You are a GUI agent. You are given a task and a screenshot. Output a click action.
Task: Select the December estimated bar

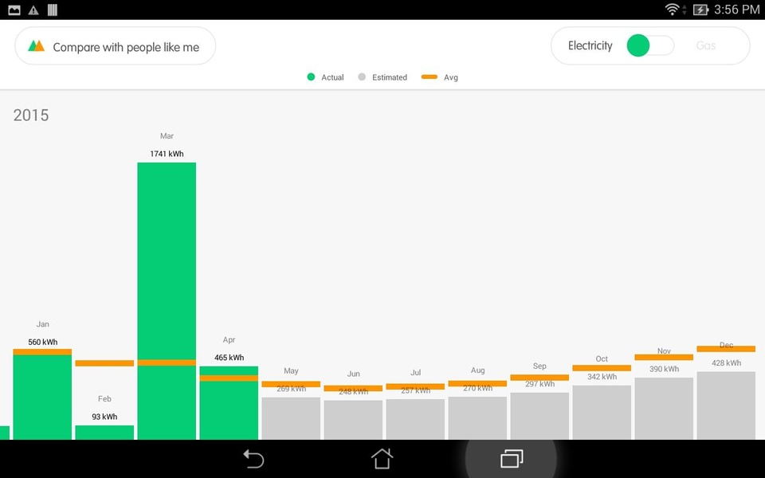coord(726,406)
